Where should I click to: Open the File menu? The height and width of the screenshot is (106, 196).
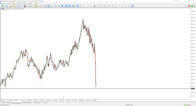click(4, 3)
